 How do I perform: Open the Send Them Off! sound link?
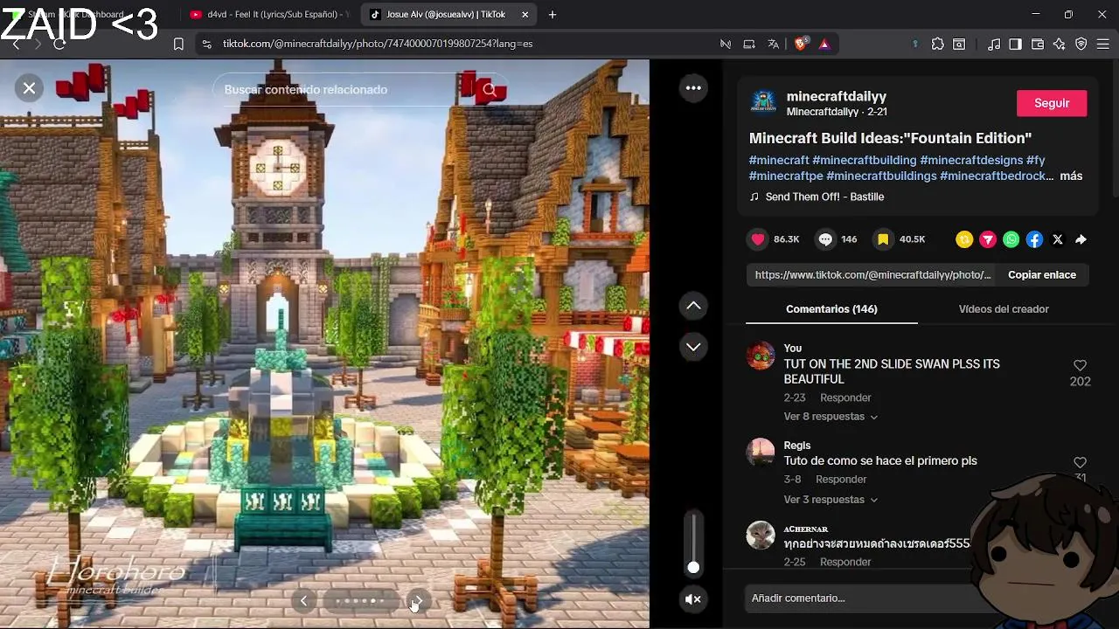coord(824,197)
